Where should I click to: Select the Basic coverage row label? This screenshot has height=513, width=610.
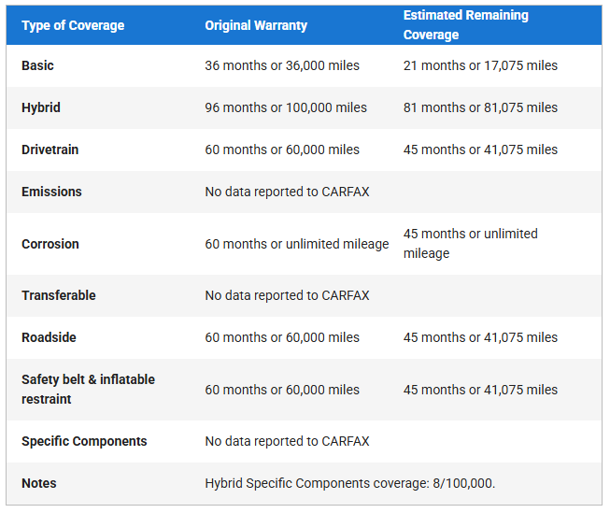tap(38, 65)
